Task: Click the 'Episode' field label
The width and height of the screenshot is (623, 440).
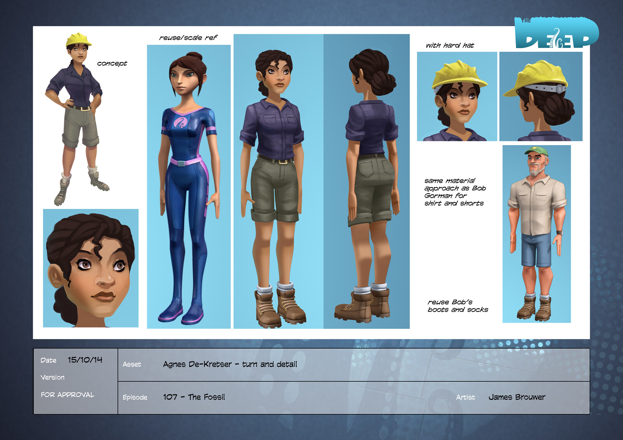Action: pos(135,397)
